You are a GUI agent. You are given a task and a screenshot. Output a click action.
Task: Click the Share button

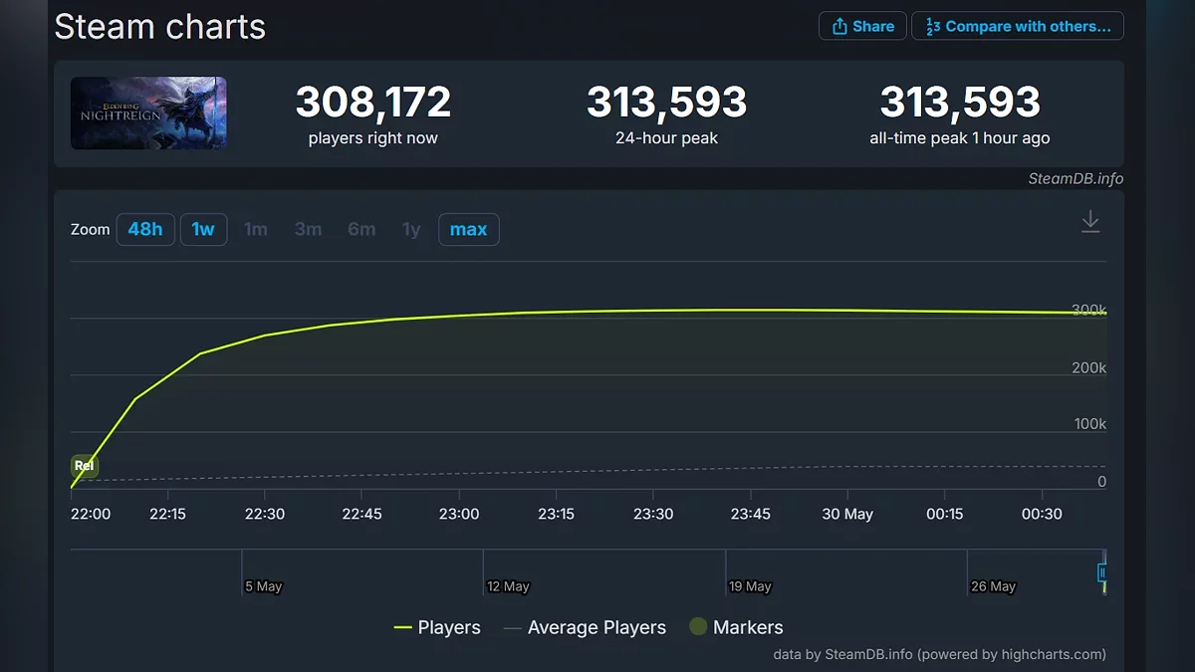862,26
